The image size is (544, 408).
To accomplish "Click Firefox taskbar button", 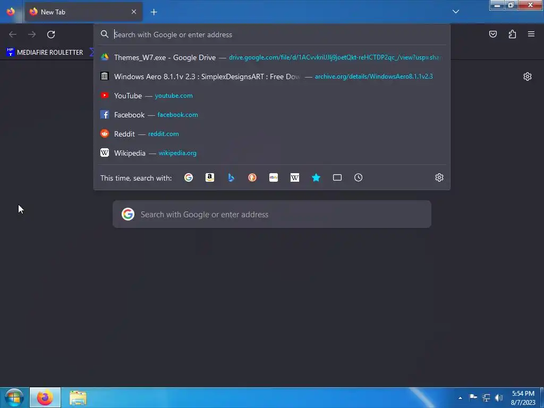I will 45,397.
